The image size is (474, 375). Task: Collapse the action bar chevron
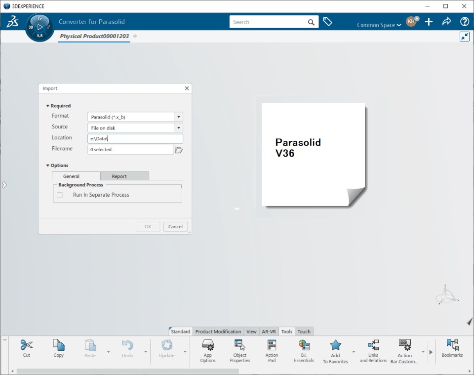5,340
